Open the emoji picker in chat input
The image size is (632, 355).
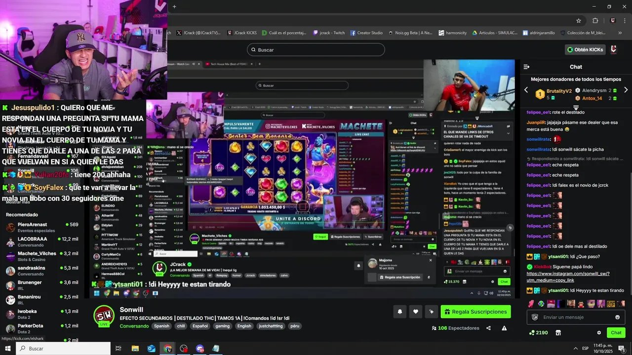tap(617, 317)
